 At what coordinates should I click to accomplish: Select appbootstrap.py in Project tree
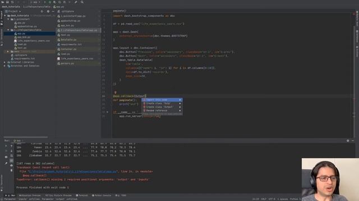pos(25,26)
